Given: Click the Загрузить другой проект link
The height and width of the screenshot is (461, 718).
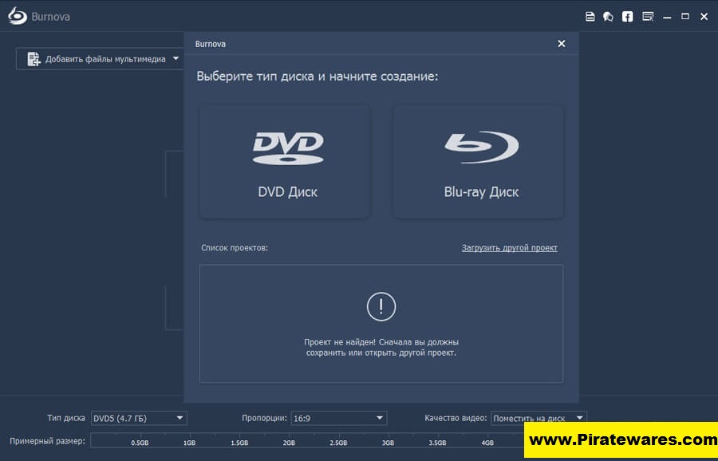Looking at the screenshot, I should pyautogui.click(x=509, y=248).
